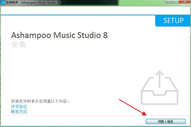The image size is (191, 127).
Task: Click the 安装软件即表示您同意以下内容 text
Action: (40, 101)
